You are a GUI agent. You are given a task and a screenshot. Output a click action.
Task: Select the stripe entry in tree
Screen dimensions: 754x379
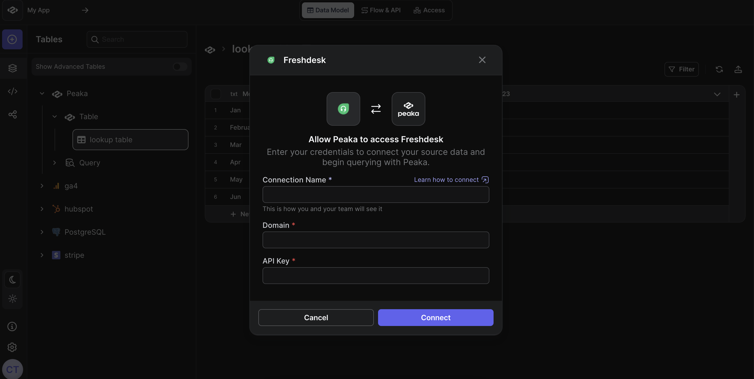(x=74, y=255)
